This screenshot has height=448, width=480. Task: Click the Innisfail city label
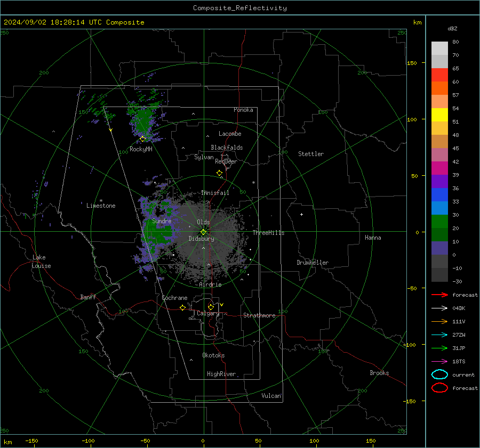tap(215, 193)
